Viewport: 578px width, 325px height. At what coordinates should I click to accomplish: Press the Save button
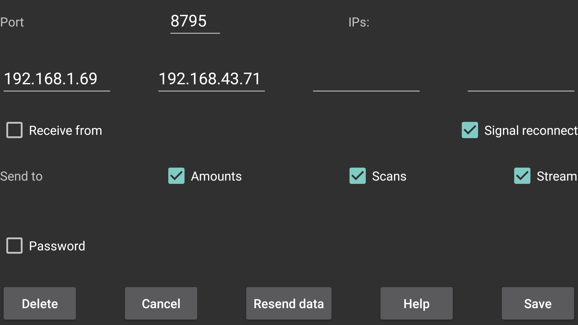point(537,304)
